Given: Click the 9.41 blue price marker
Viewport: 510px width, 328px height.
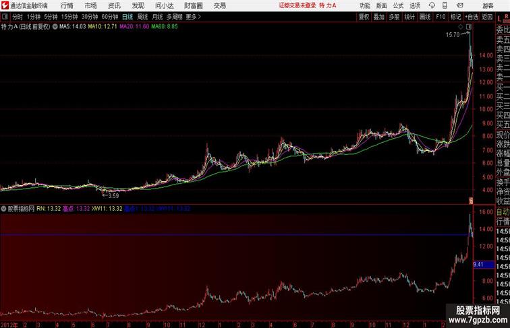Looking at the screenshot, I should (484, 265).
